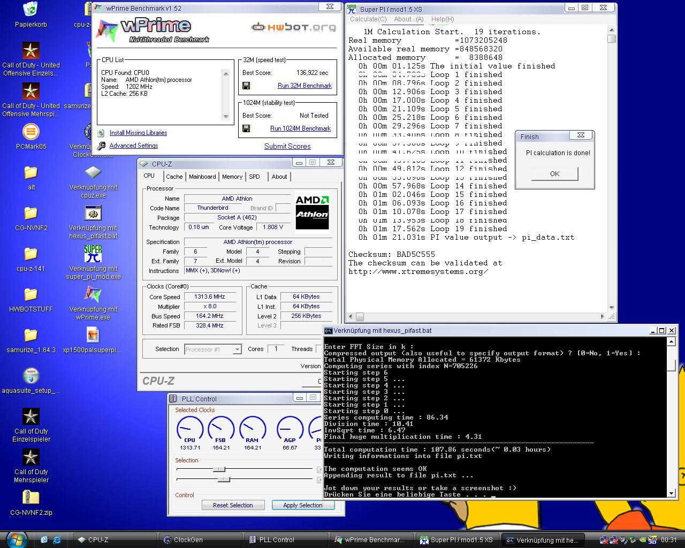Click the Install Missing Libraries icon
Image resolution: width=685 pixels, height=548 pixels.
tap(101, 133)
